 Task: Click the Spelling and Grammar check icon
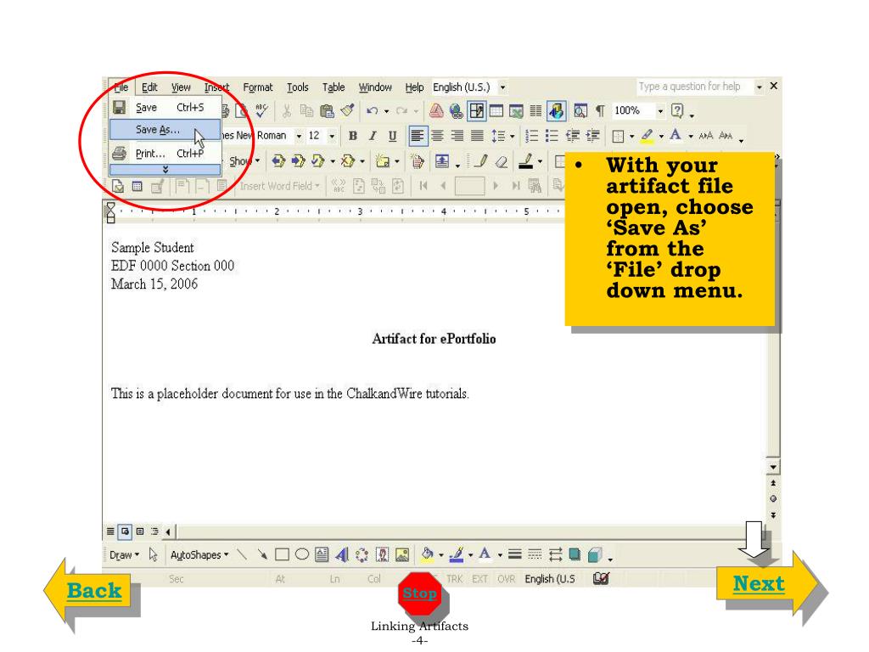pos(261,111)
